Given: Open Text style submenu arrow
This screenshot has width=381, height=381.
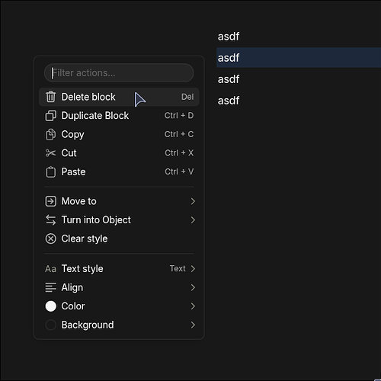Looking at the screenshot, I should [x=193, y=269].
